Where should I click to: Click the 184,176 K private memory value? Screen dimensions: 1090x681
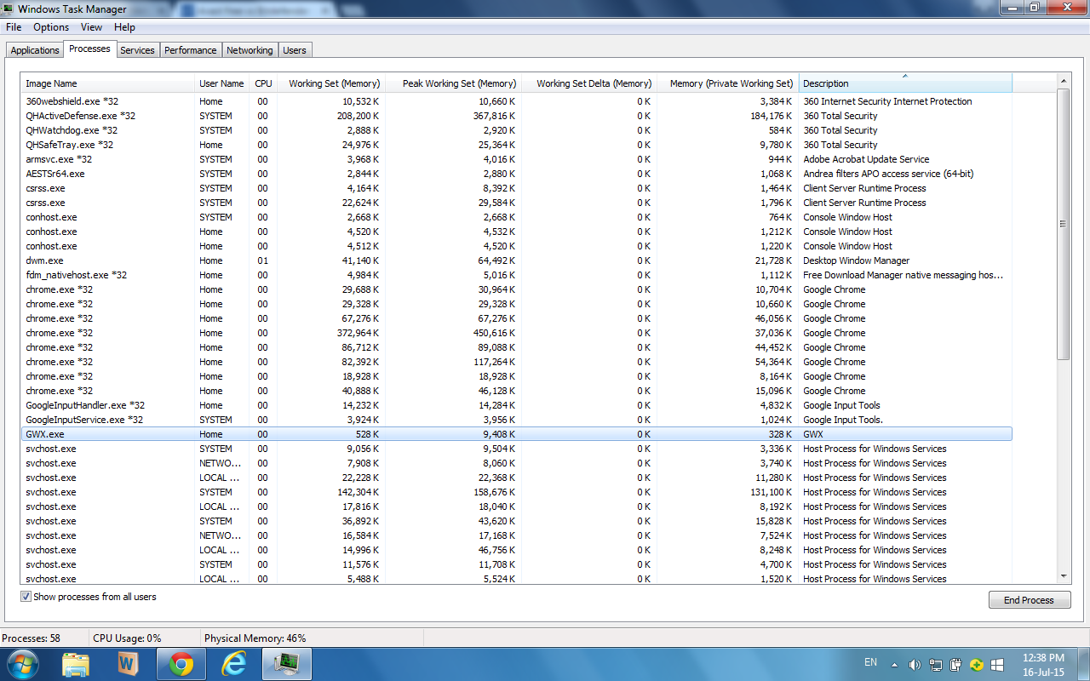[x=772, y=116]
